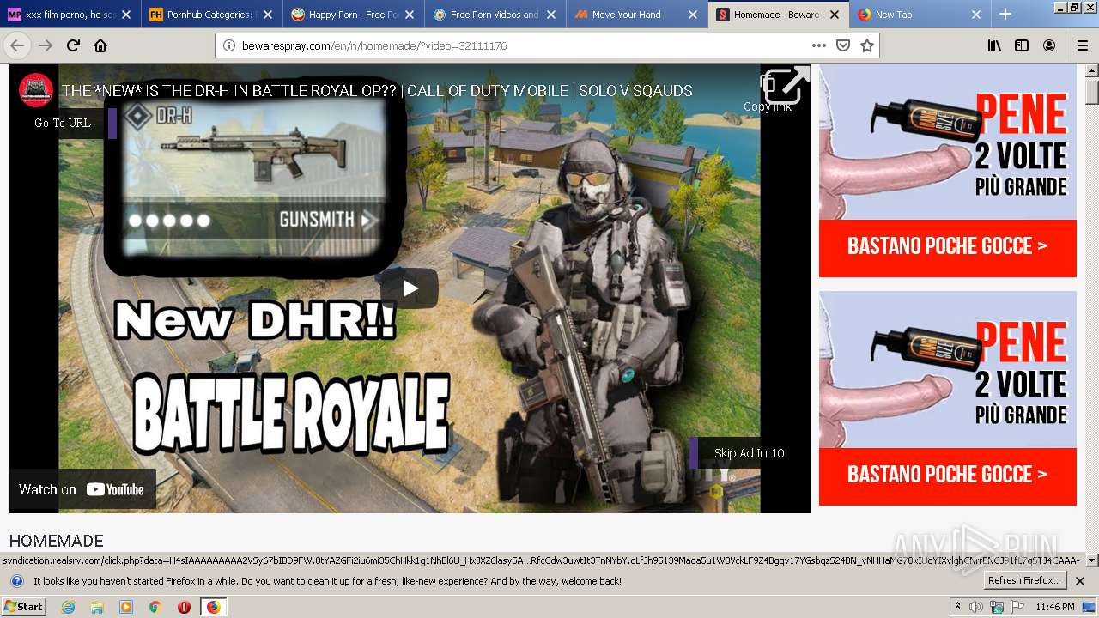Click the HOMEMADE heading text

coord(57,541)
